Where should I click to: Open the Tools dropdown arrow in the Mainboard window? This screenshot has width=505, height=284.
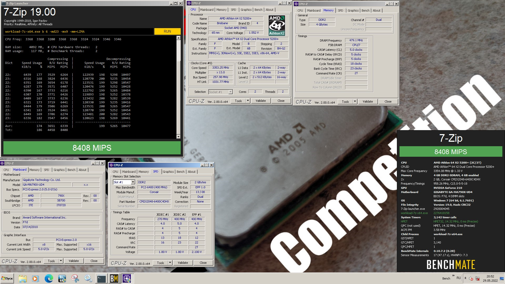(x=61, y=261)
